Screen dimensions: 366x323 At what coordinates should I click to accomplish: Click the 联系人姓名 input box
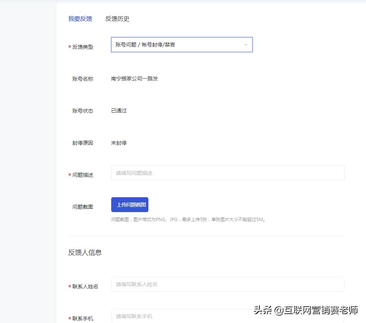pyautogui.click(x=228, y=284)
